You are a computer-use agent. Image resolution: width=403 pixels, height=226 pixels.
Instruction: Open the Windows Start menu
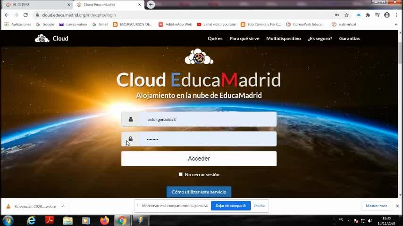tap(8, 221)
